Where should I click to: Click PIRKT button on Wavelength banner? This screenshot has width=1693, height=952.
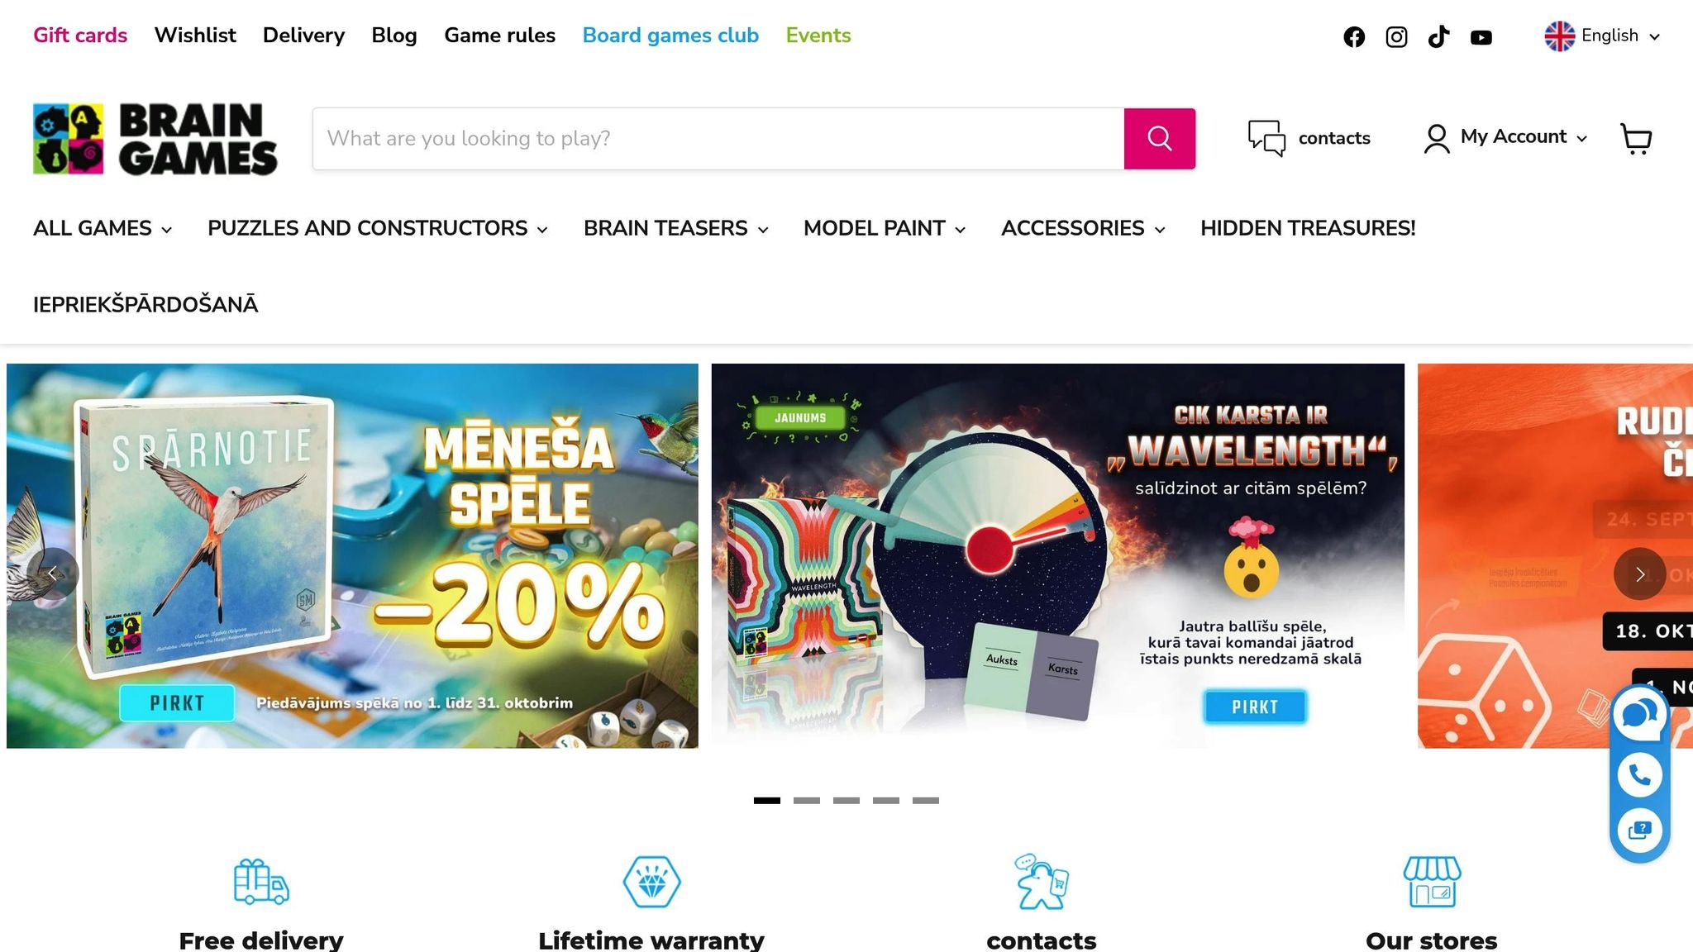(1255, 707)
